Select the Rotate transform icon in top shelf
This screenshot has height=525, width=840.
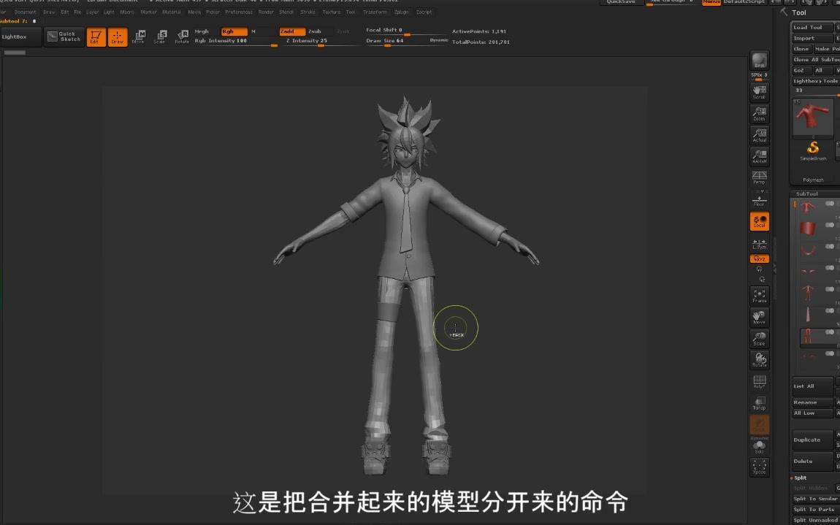click(182, 37)
